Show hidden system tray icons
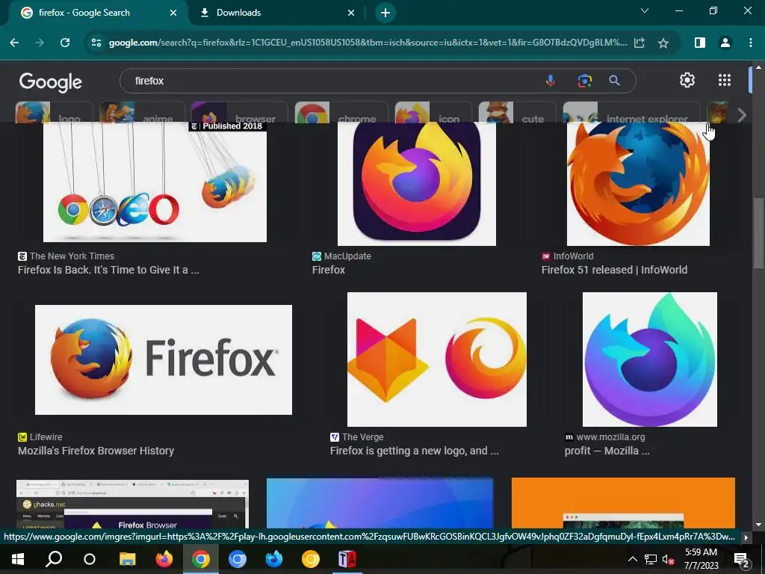765x574 pixels. 632,559
